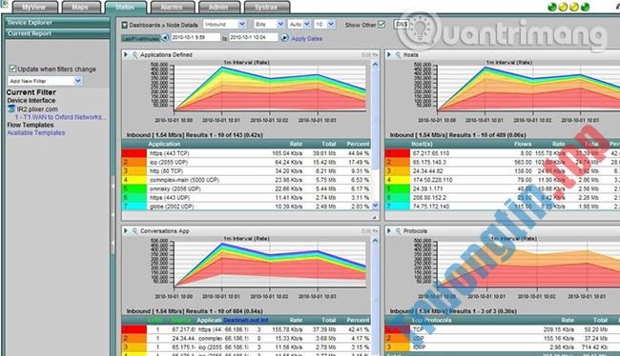Sort by the Host(s) column header
Viewport: 620px width, 356px height.
point(422,144)
